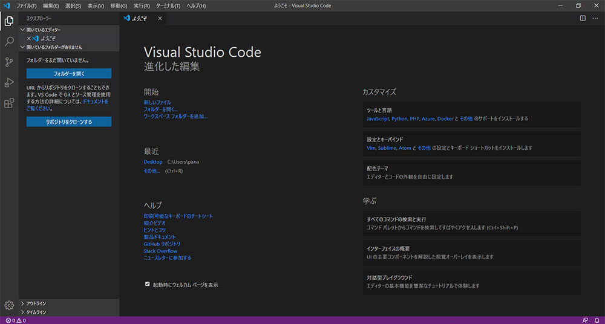Viewport: 605px width, 324px height.
Task: Close the ようこそ editor tab
Action: [160, 18]
